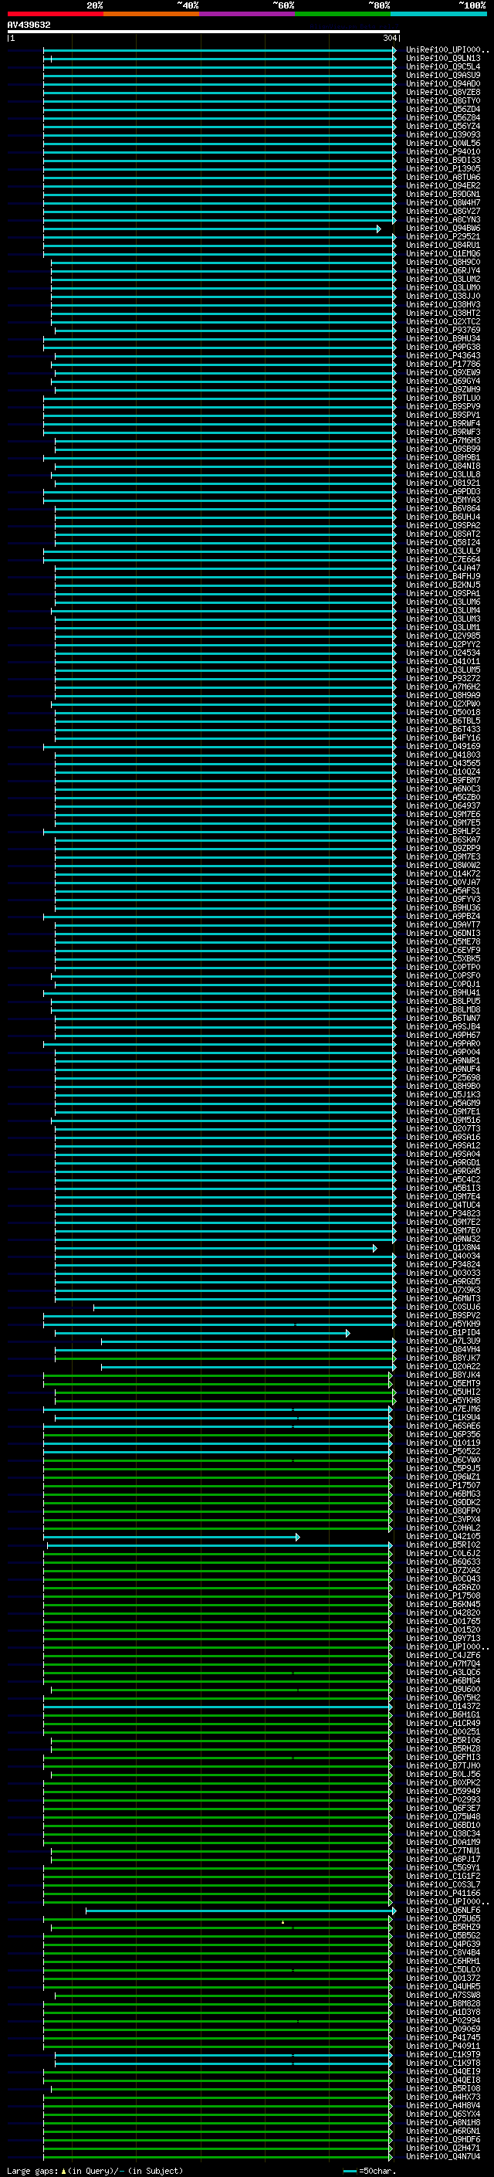
Task: Select hit label UniRef100_B5RI02
Action: 443,1545
